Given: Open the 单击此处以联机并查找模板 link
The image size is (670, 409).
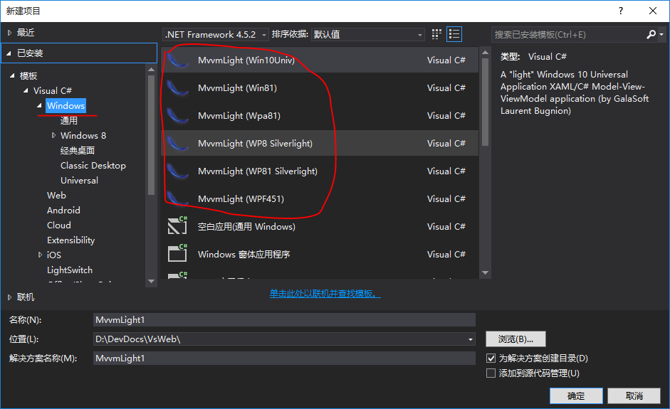Looking at the screenshot, I should [325, 294].
